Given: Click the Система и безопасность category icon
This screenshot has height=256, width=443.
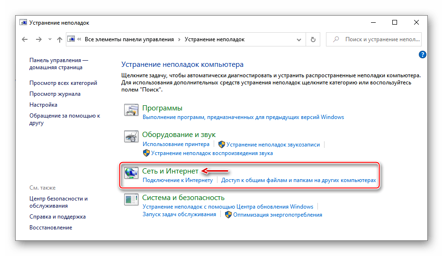Looking at the screenshot, I should (131, 199).
